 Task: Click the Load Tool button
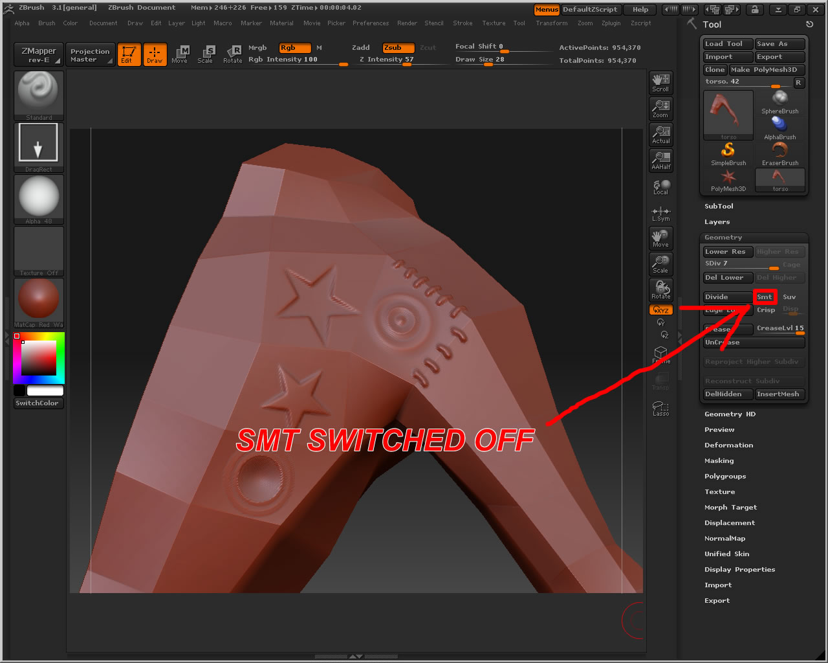point(728,44)
